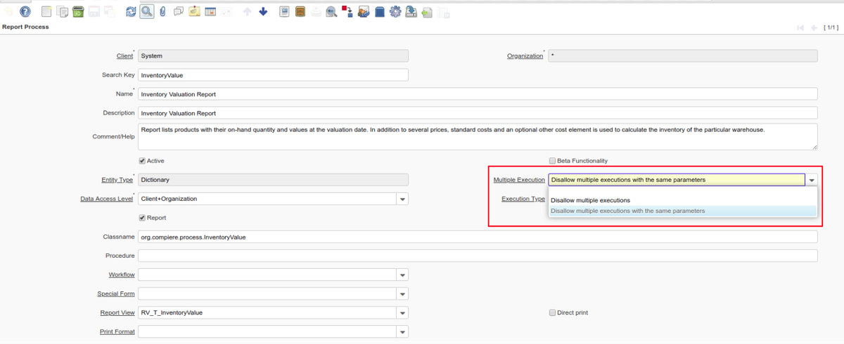Viewport: 844px width, 344px height.
Task: Uncheck the Report checkbox
Action: coord(142,218)
